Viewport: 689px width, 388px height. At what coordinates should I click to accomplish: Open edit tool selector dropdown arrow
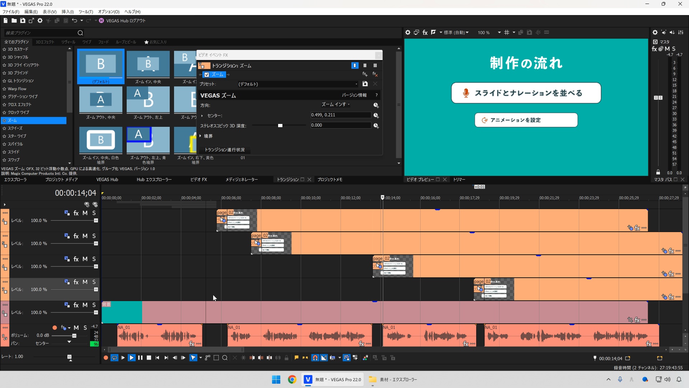pos(200,358)
